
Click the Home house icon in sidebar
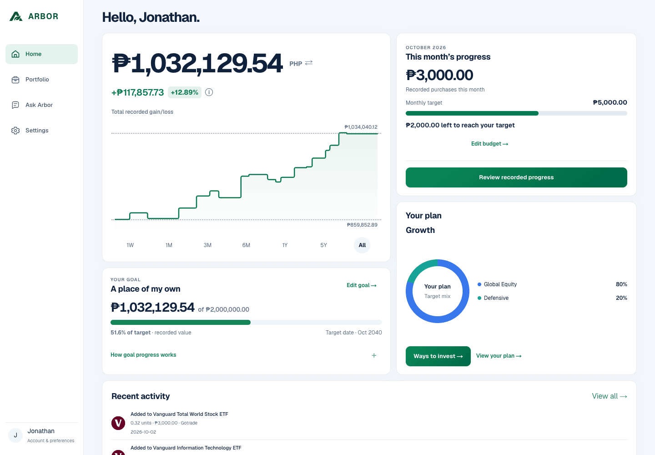point(15,54)
